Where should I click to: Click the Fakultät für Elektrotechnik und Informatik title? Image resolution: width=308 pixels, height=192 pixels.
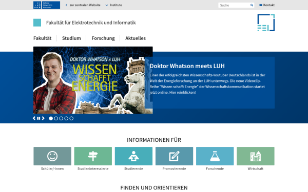tap(91, 23)
